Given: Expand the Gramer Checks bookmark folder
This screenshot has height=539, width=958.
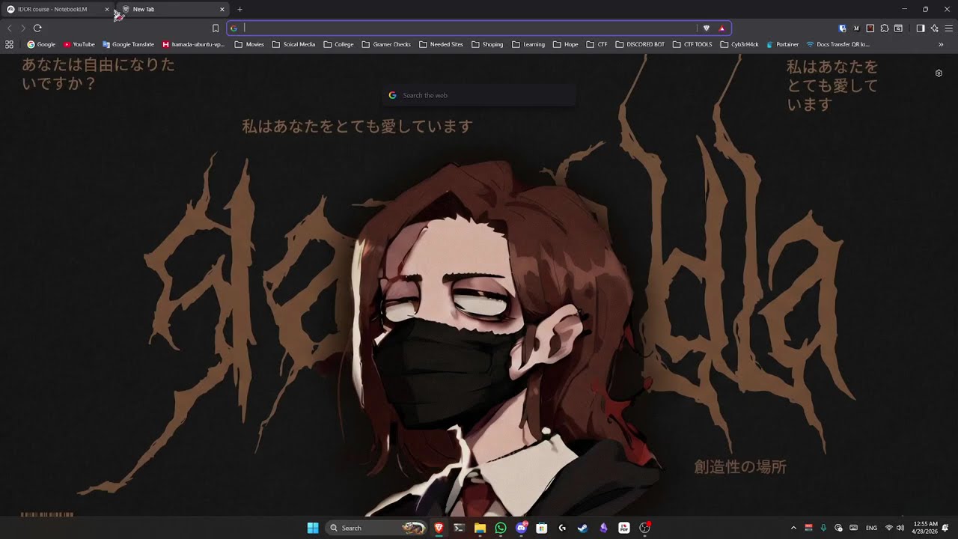Looking at the screenshot, I should pyautogui.click(x=386, y=44).
